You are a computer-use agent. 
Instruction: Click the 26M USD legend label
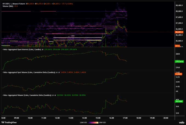coord(102,123)
